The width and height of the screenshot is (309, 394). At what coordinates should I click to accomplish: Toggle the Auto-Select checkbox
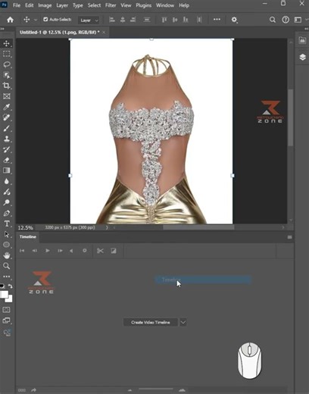(45, 20)
